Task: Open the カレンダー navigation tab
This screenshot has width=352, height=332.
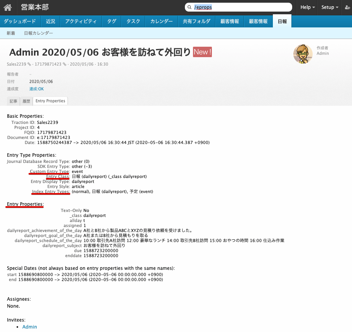Action: point(161,22)
